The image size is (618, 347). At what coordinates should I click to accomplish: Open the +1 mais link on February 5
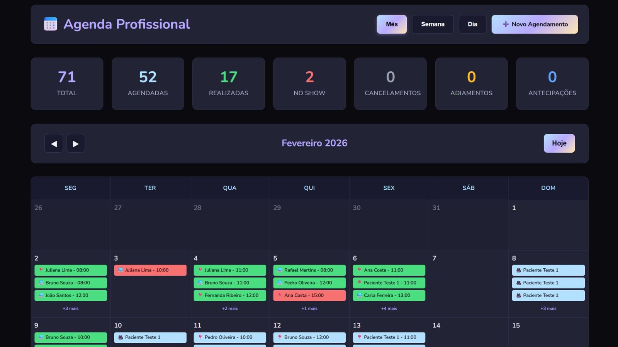[x=309, y=308]
